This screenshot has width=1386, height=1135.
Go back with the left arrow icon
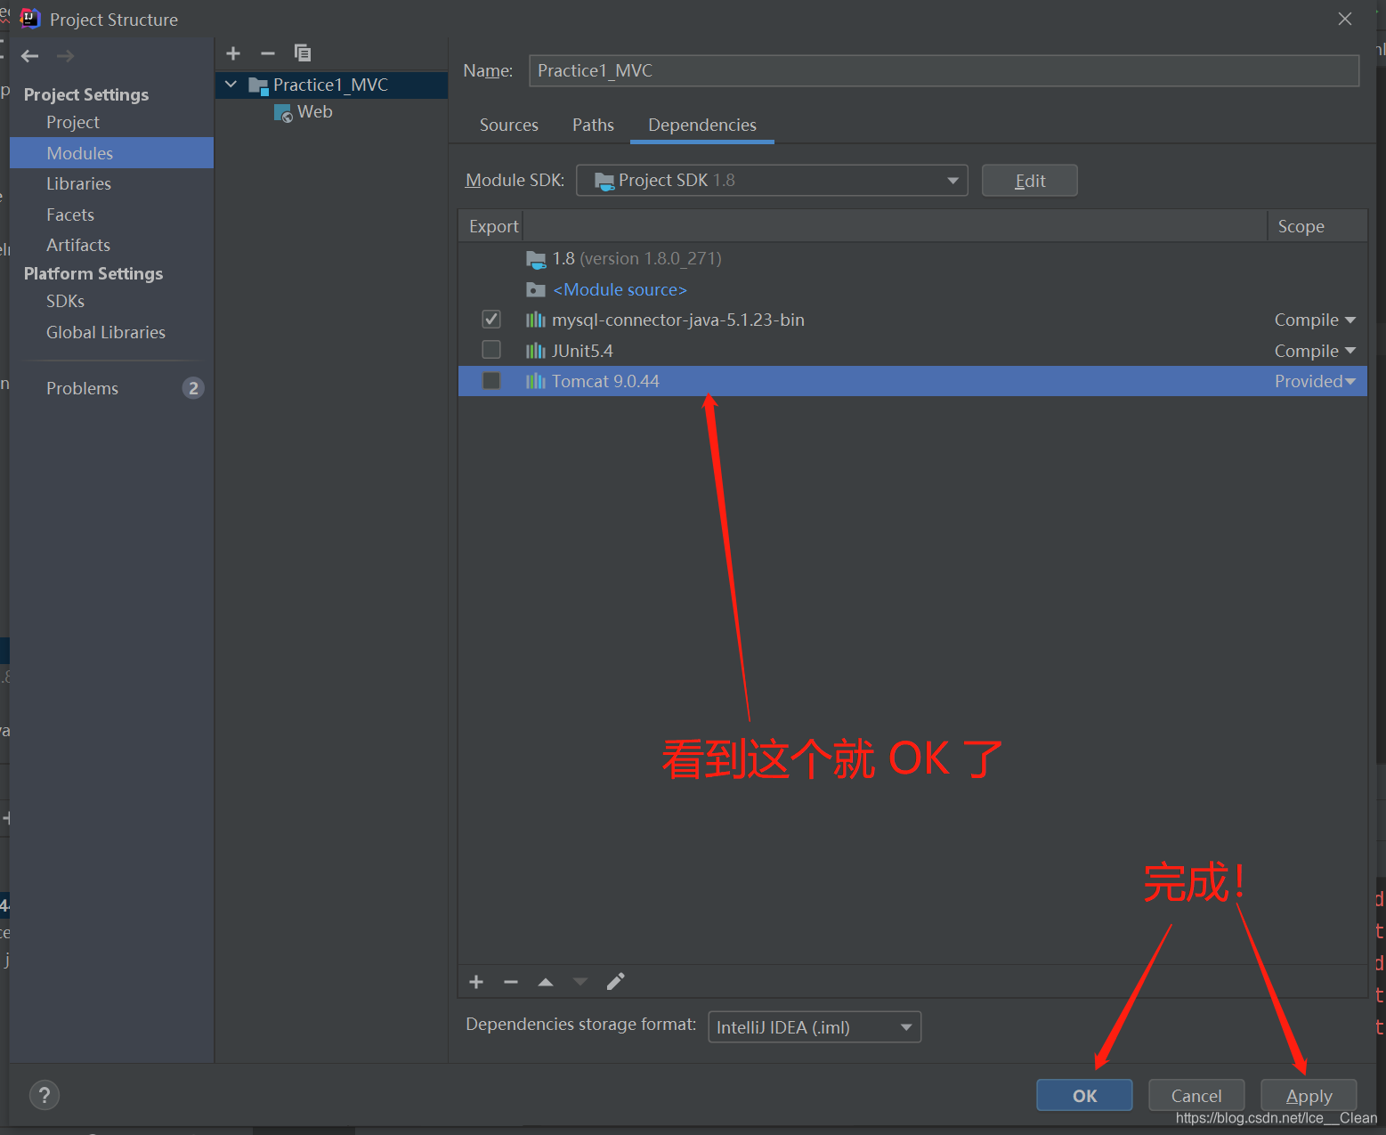(29, 56)
